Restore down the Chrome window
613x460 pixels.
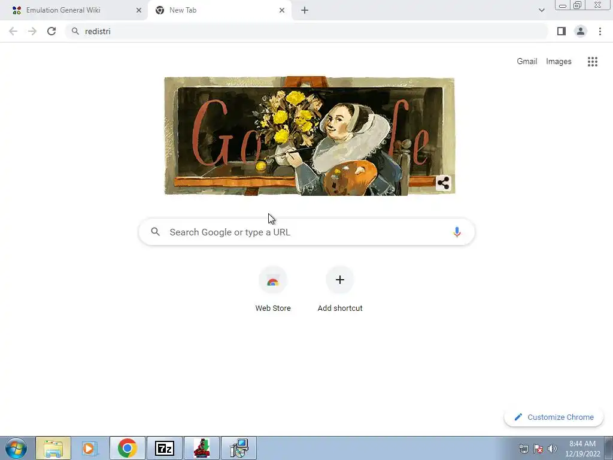click(x=578, y=5)
